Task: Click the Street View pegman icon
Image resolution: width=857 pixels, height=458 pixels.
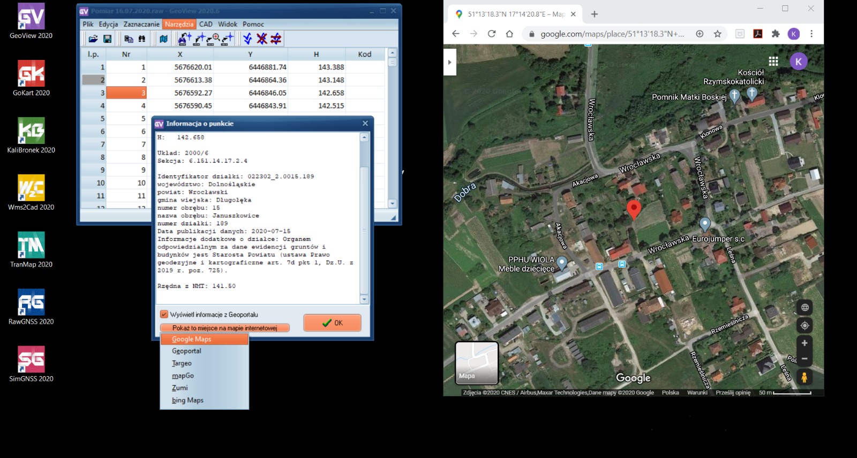Action: pyautogui.click(x=804, y=377)
